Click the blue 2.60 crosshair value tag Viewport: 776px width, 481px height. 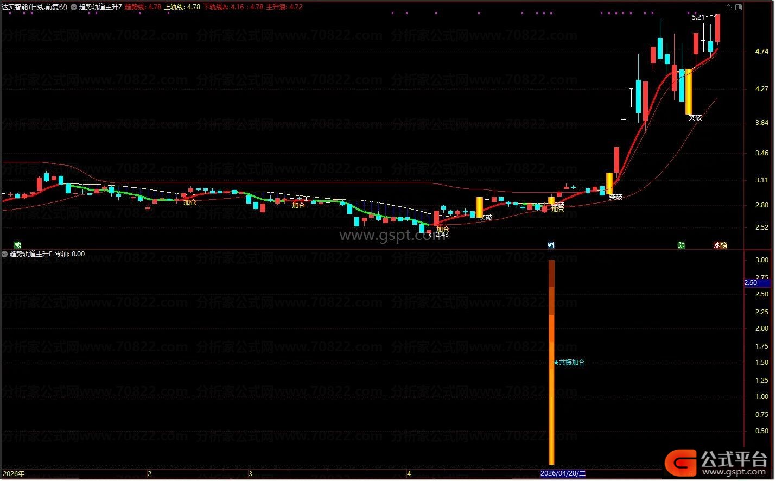[x=756, y=283]
